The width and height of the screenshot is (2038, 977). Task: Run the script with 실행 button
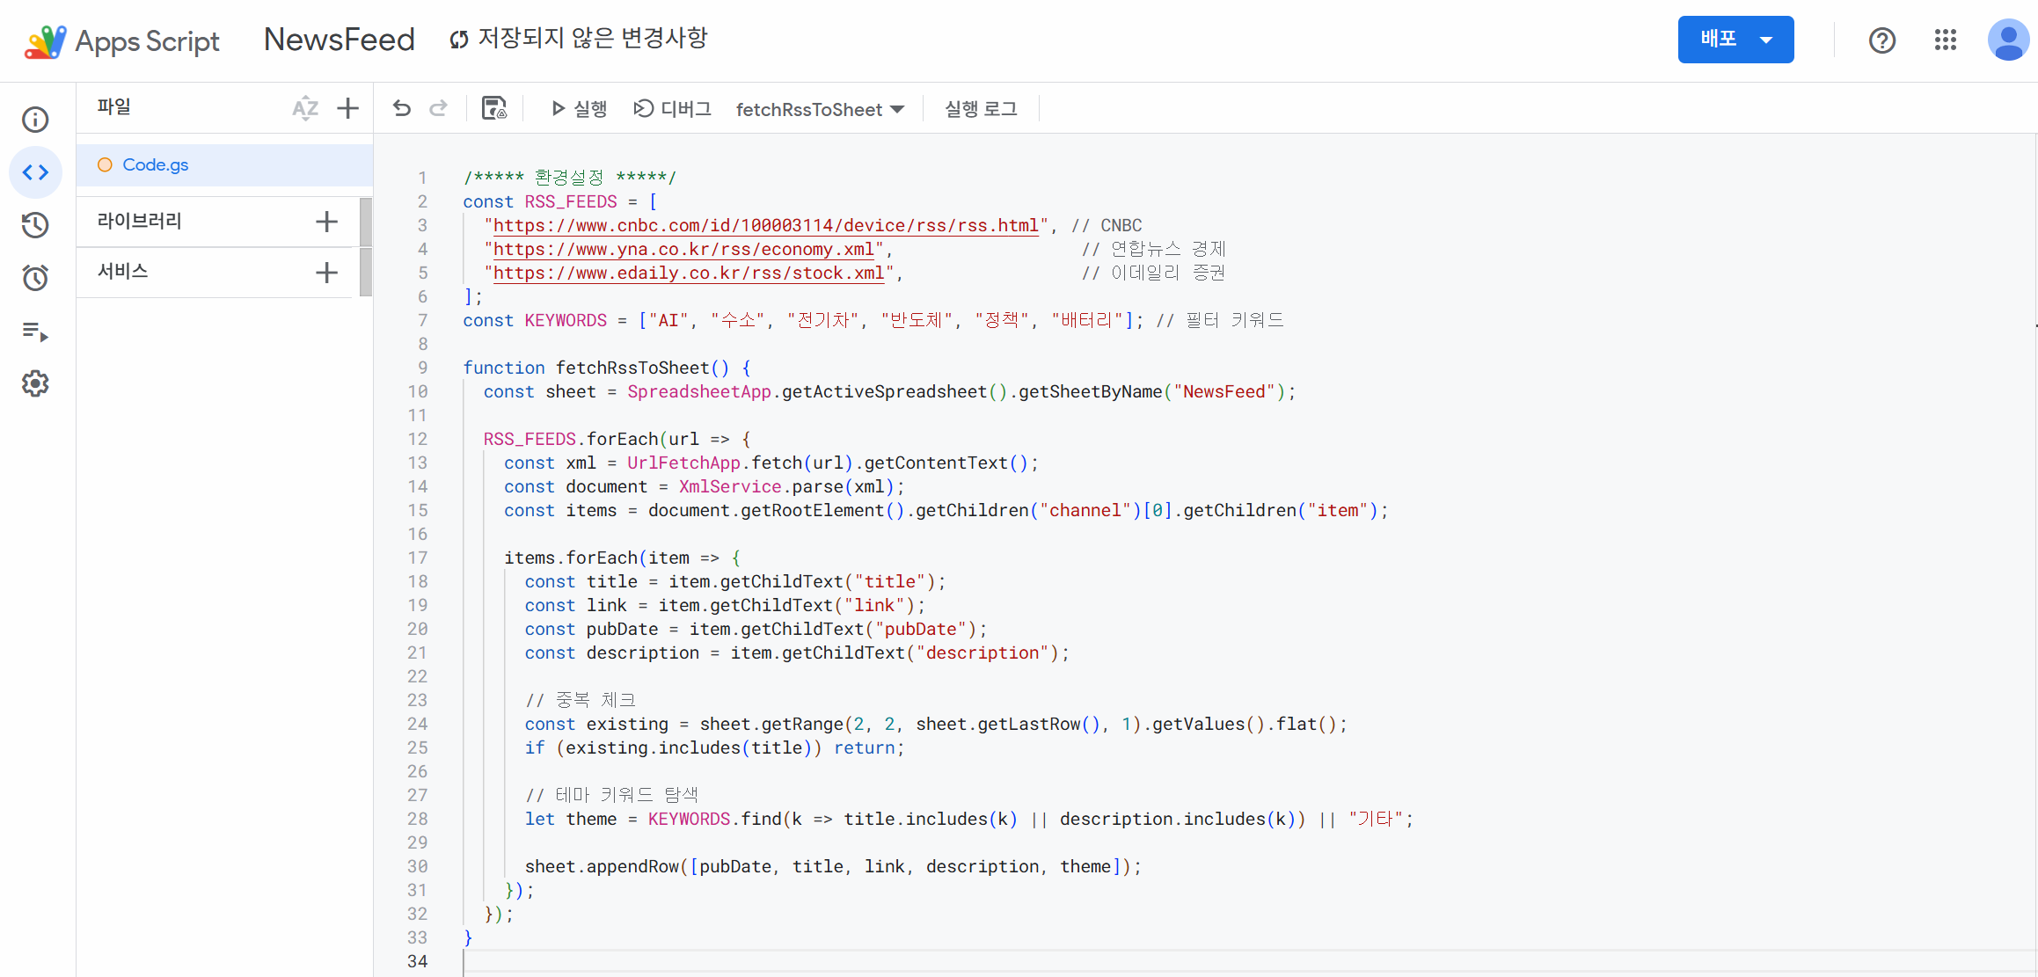click(579, 108)
